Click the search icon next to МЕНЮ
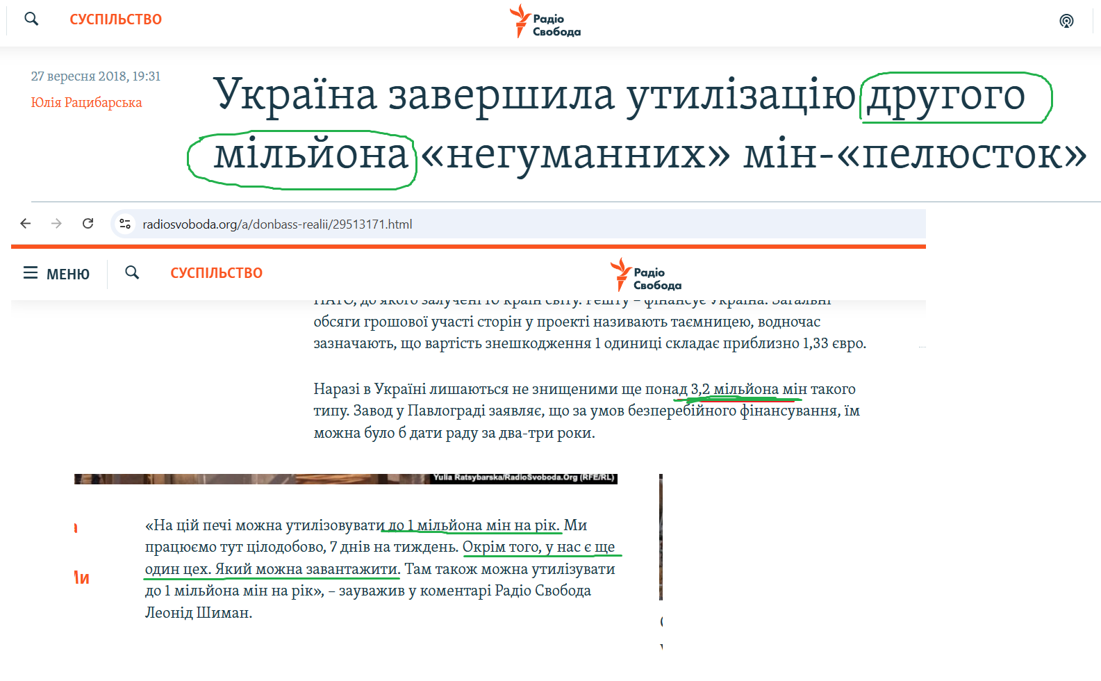The image size is (1101, 681). coord(132,272)
